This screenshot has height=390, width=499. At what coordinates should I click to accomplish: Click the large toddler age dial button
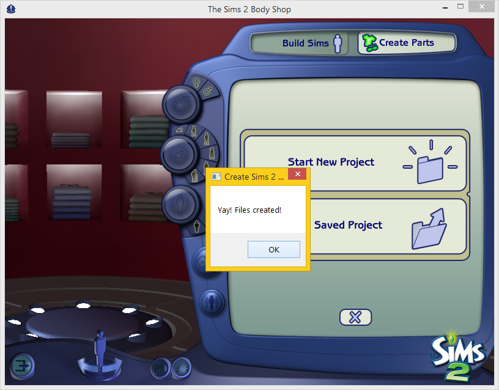point(179,155)
